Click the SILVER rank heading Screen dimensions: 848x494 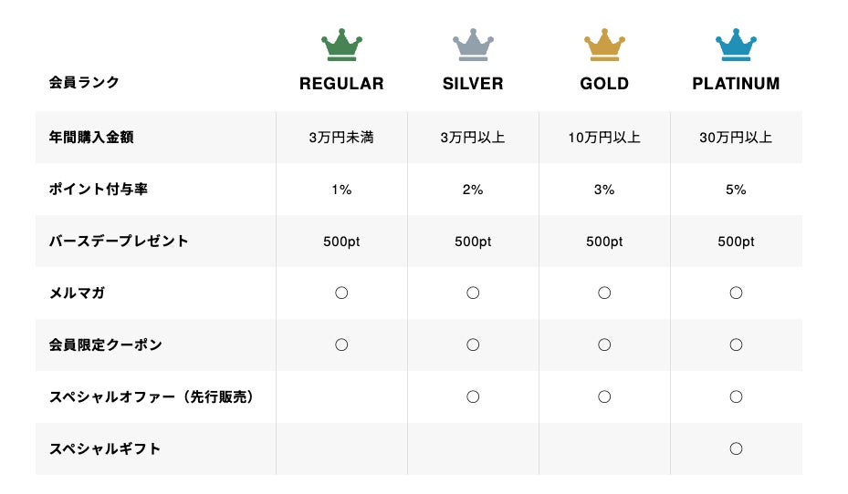pos(473,84)
